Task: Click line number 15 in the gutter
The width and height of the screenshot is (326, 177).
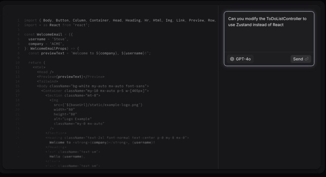Action: coord(18,86)
